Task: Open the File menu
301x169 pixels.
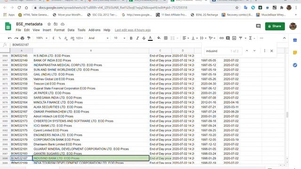Action: (18, 30)
